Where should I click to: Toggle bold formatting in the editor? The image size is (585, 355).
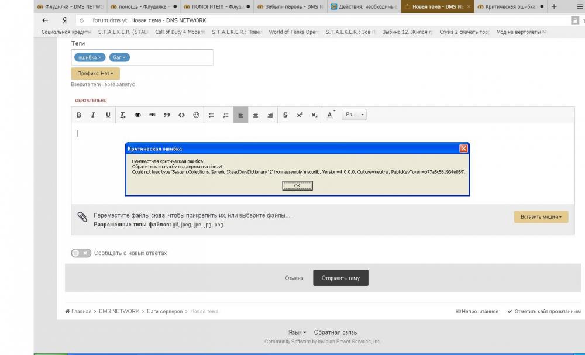(79, 115)
